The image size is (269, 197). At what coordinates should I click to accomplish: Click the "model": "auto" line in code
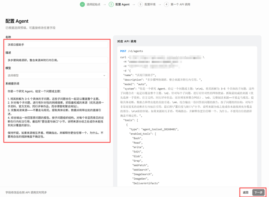(135, 84)
